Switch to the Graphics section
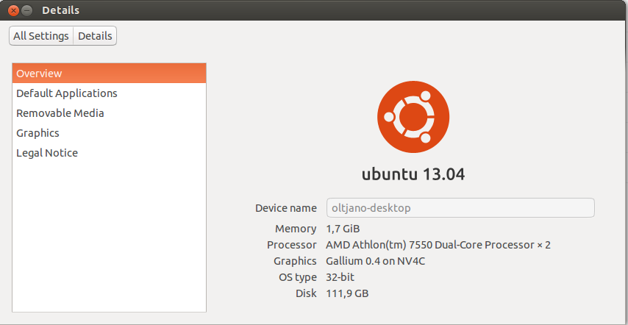The image size is (628, 325). 109,133
